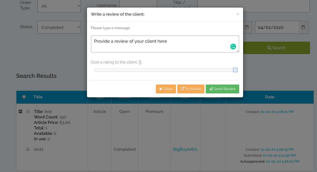Screen dimensions: 317x172
Task: Click the Autoapproved timestamp link for test1
Action: (283, 161)
